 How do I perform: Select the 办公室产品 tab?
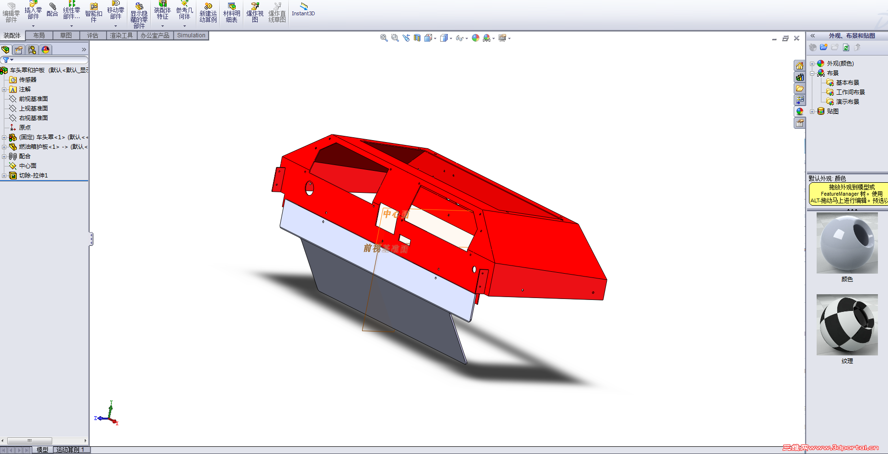(x=155, y=35)
